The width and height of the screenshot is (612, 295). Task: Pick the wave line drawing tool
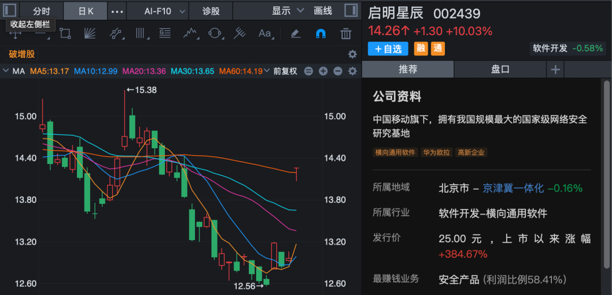(190, 34)
